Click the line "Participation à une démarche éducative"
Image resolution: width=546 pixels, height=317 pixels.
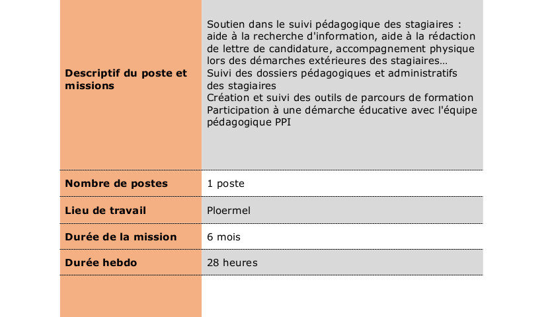(x=342, y=110)
